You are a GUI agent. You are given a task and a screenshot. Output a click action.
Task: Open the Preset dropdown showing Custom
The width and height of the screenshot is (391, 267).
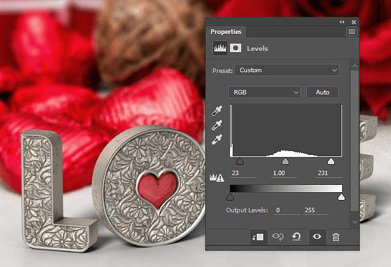(287, 70)
